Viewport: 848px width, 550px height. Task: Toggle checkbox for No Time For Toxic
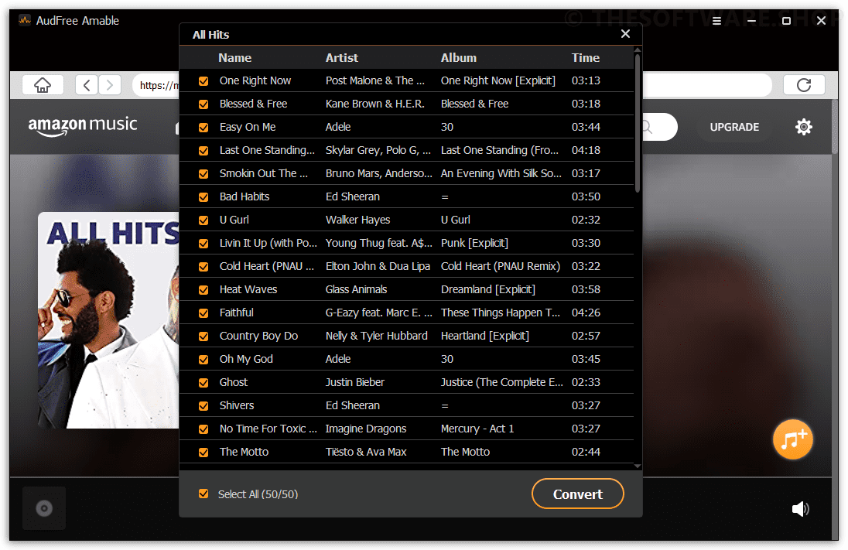point(203,429)
